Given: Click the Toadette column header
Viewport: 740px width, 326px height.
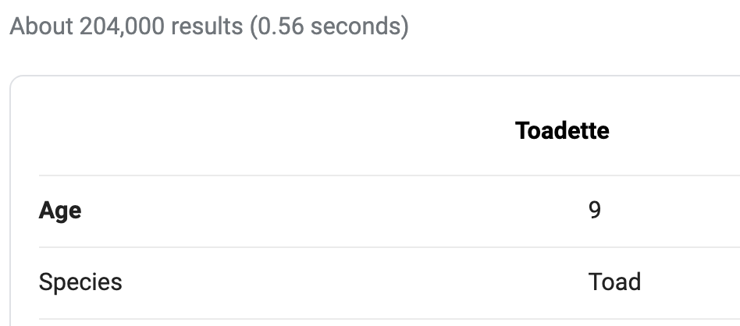Looking at the screenshot, I should click(561, 130).
